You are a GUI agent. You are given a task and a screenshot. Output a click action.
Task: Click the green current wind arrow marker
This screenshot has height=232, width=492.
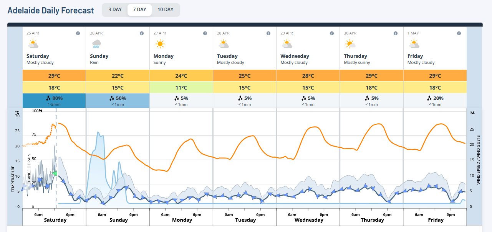(x=55, y=173)
